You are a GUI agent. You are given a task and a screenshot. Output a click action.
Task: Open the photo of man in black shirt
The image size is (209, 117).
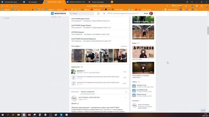92,56
